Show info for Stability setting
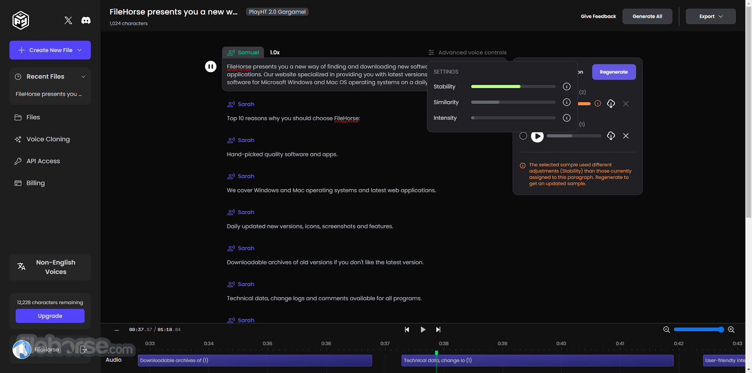Viewport: 752px width, 373px height. pos(566,87)
